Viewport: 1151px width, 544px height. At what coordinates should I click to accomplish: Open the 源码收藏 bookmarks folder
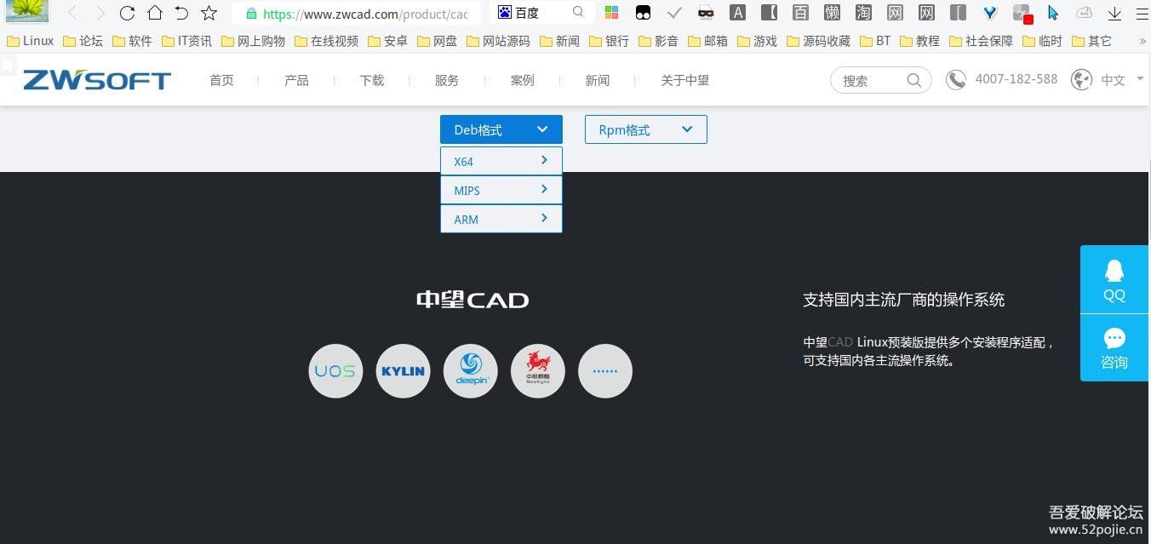[x=818, y=41]
